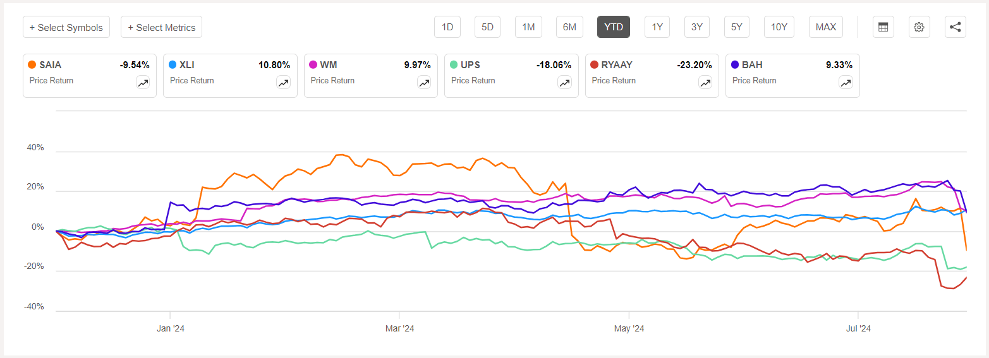Select the 6M time range
The width and height of the screenshot is (989, 358).
[x=569, y=27]
